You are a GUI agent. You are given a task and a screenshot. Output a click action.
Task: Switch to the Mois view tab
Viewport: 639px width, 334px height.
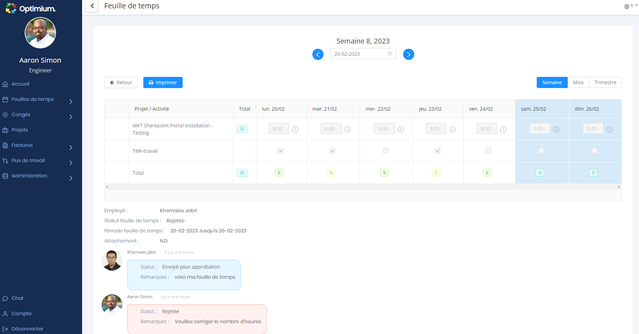click(x=578, y=82)
